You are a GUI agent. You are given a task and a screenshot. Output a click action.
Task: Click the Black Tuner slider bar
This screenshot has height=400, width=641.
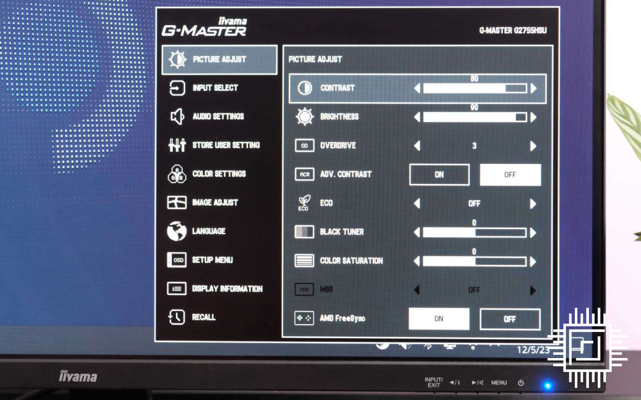(x=475, y=233)
